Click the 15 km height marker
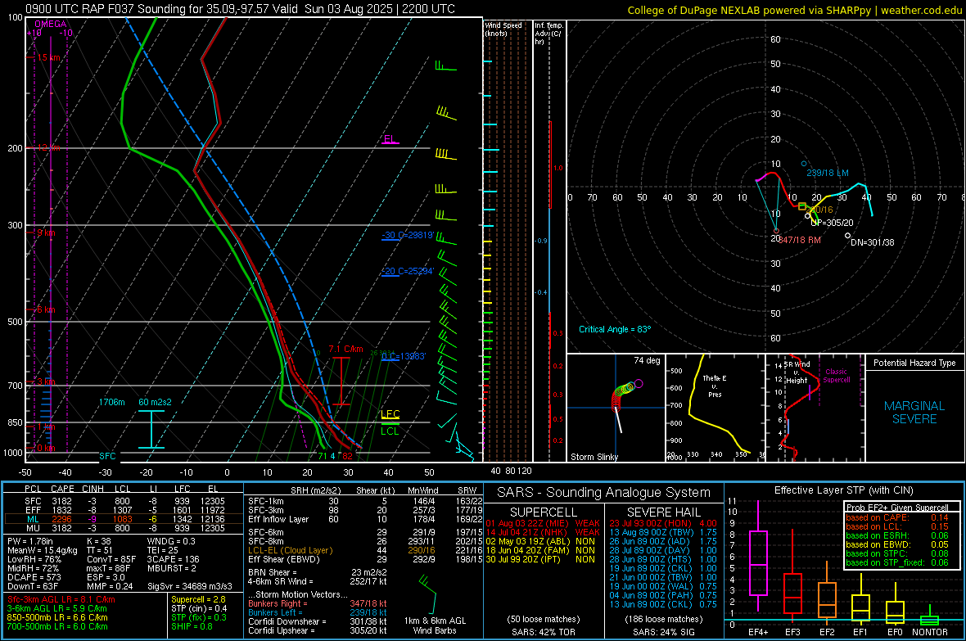The width and height of the screenshot is (966, 641). click(x=48, y=57)
